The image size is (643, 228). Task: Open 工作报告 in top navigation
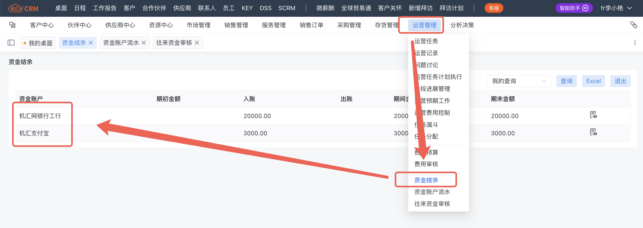[x=105, y=8]
